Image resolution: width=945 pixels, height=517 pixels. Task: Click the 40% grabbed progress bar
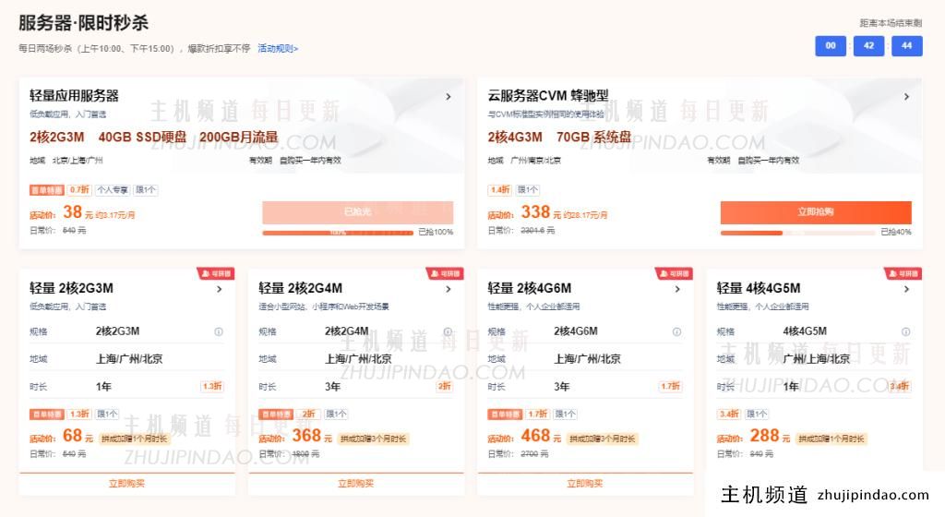pyautogui.click(x=797, y=233)
